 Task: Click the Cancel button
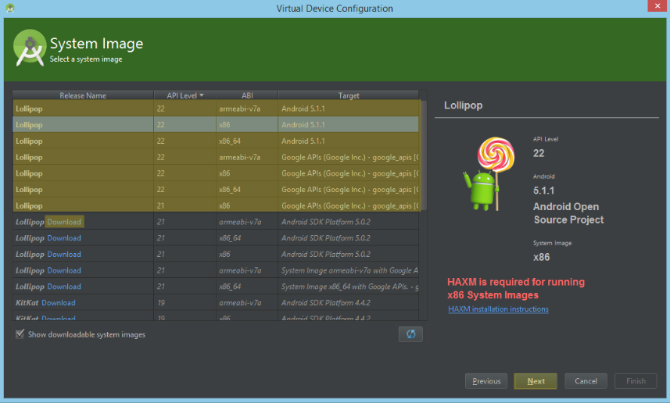pyautogui.click(x=586, y=381)
